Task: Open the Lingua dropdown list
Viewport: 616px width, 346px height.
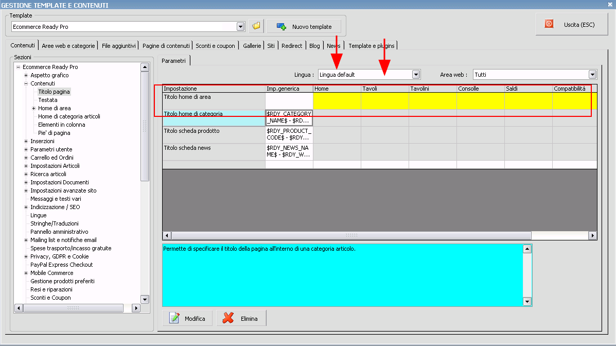Action: click(x=416, y=75)
